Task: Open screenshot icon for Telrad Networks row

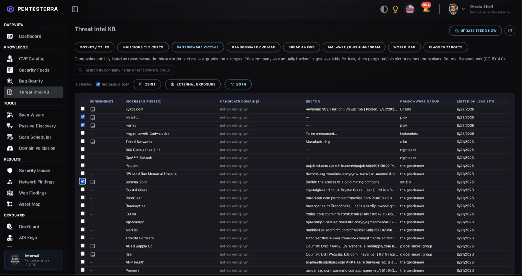Action: (x=92, y=142)
